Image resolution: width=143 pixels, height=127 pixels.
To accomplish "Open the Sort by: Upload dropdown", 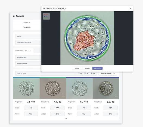I will pyautogui.click(x=108, y=73).
